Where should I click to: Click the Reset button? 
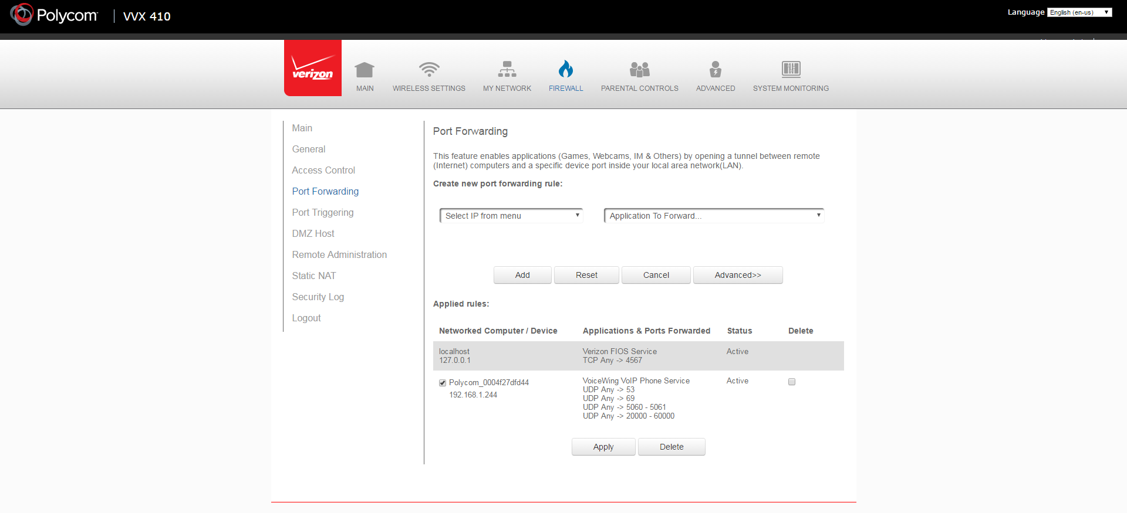click(586, 275)
